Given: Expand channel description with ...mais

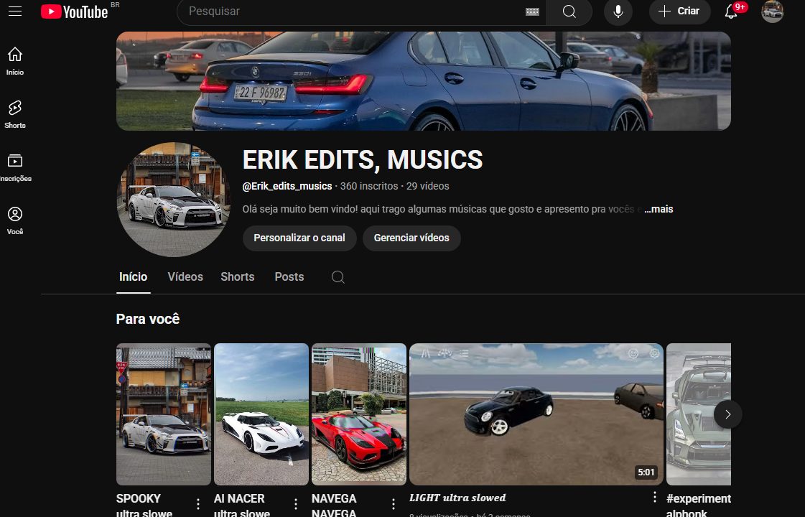Looking at the screenshot, I should 659,209.
